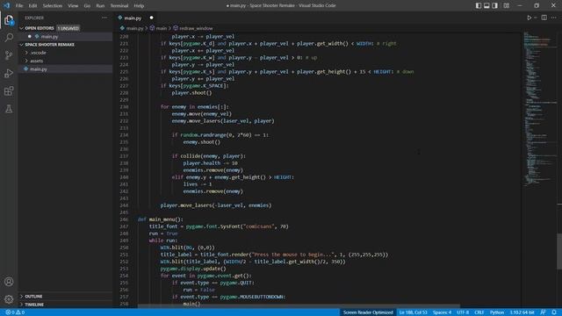Click the feedback icon in status bar
Screen dimensions: 562x316
click(543, 312)
